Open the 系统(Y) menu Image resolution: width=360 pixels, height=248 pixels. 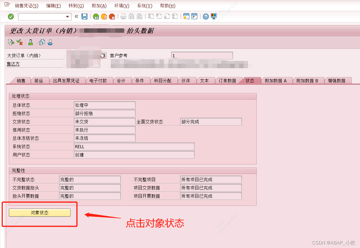(x=144, y=5)
